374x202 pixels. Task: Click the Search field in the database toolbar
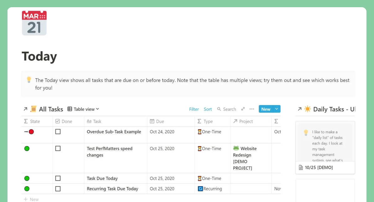226,109
